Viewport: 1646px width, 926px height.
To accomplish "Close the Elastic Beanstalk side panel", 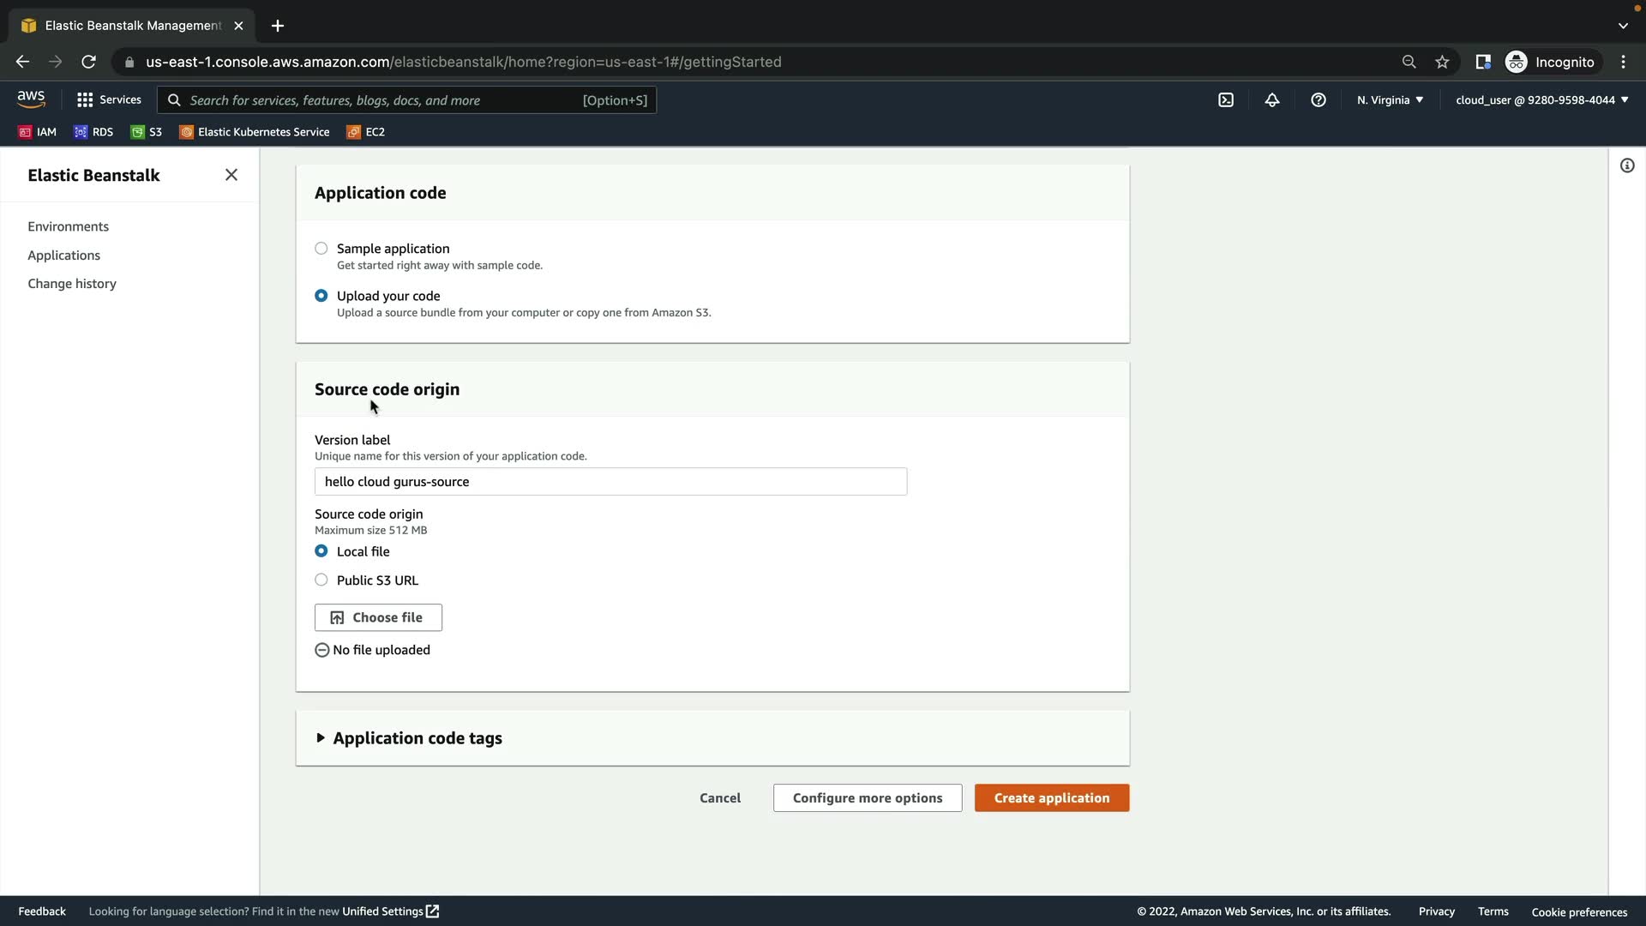I will [231, 175].
